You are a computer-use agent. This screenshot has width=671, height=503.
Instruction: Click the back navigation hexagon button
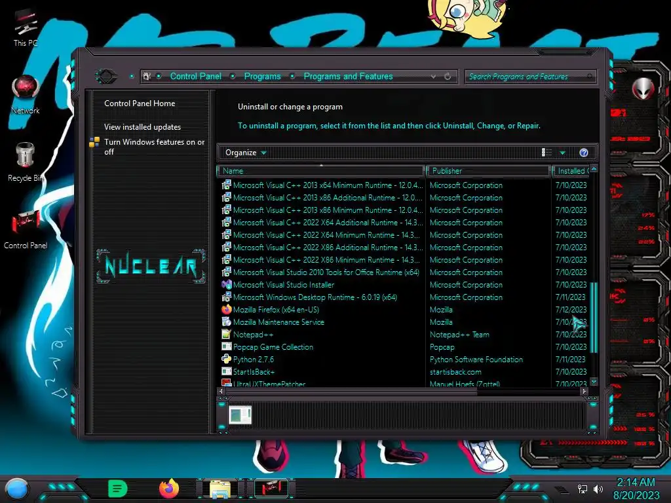105,77
